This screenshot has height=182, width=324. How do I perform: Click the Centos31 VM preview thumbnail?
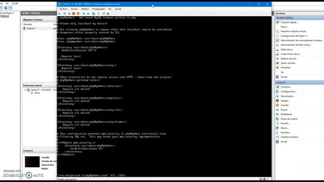[x=32, y=162]
